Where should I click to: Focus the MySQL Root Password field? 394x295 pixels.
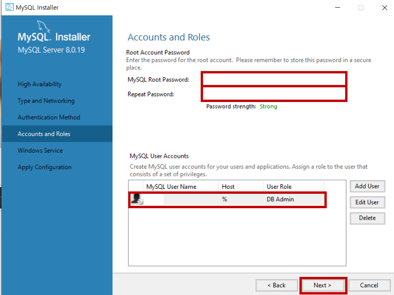274,79
